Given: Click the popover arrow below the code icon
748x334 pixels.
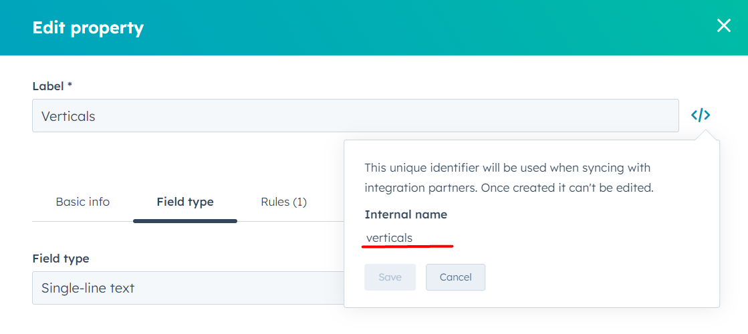Looking at the screenshot, I should [707, 136].
